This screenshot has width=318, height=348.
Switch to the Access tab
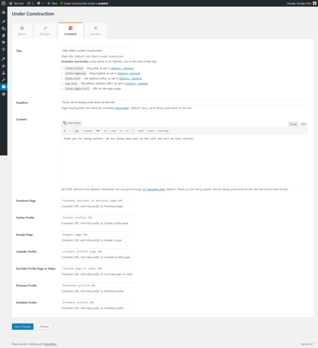pos(96,31)
